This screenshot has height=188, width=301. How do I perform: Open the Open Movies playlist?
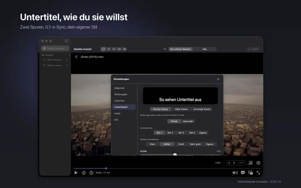point(55,60)
